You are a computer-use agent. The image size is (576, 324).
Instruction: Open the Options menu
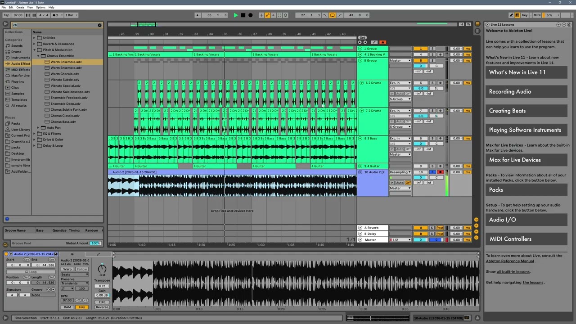(x=40, y=8)
